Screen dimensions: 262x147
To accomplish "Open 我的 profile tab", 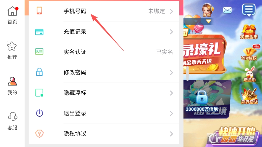I will [x=12, y=86].
